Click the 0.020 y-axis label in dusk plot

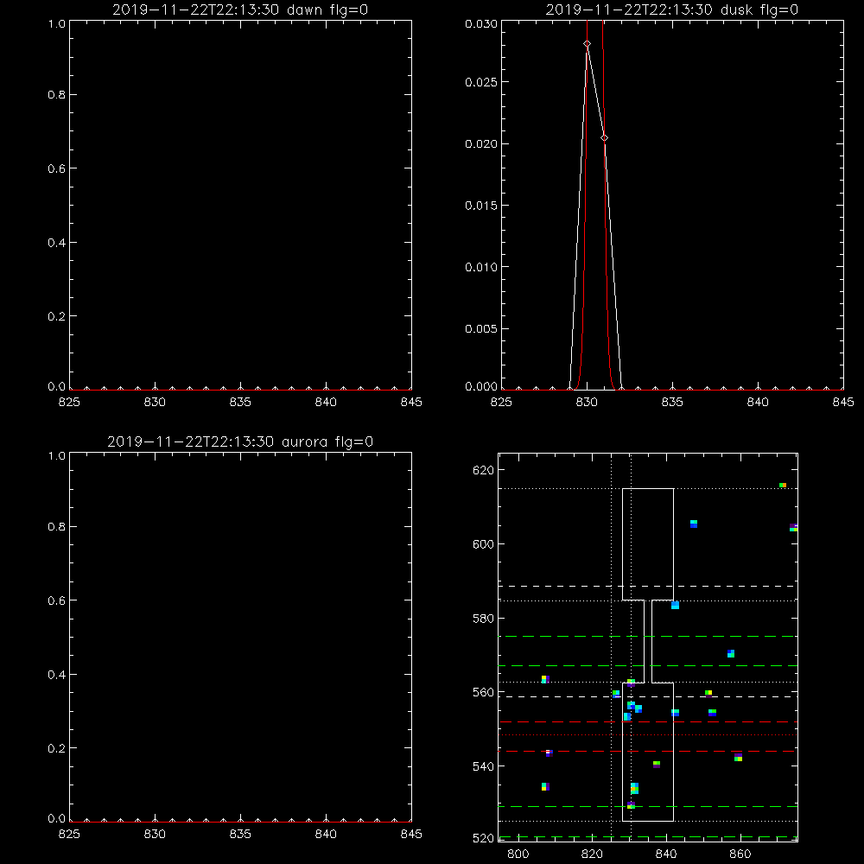[x=481, y=143]
